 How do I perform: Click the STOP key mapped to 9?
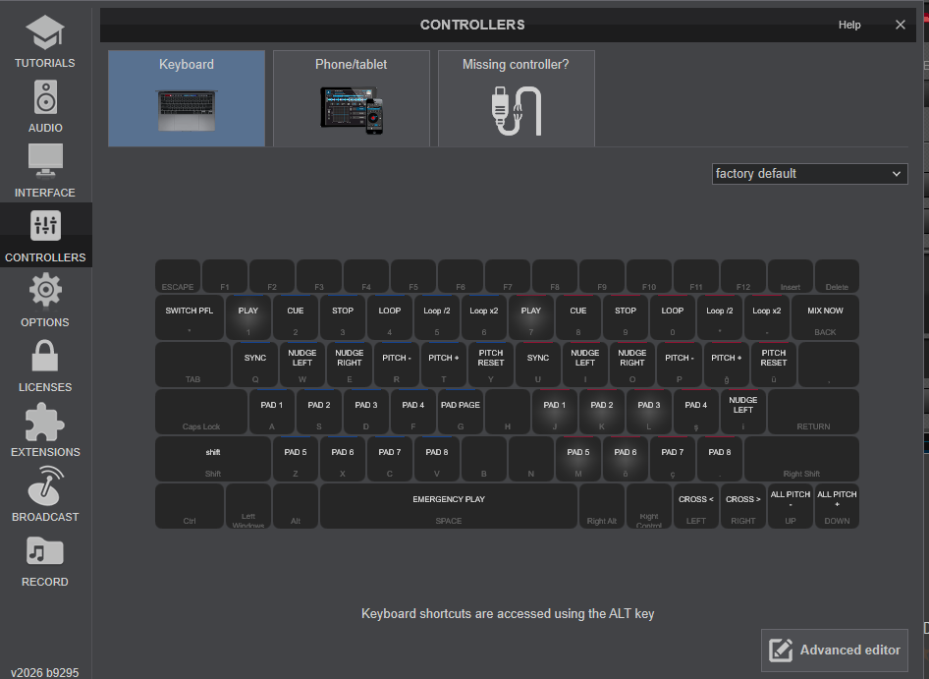tap(625, 317)
